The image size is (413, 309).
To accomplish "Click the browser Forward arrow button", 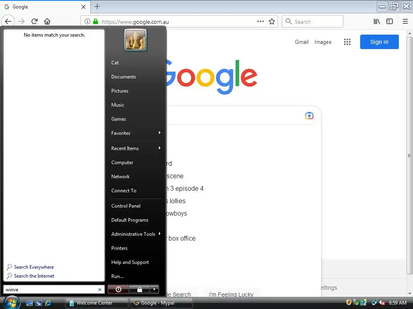I will point(22,21).
